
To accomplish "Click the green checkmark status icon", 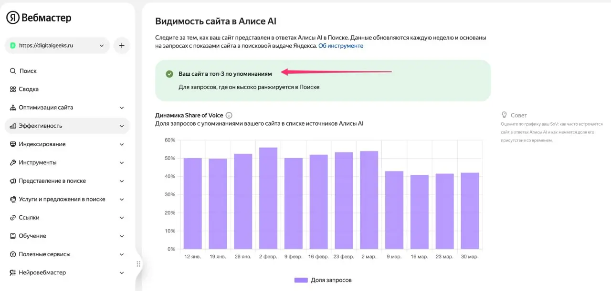I will pos(169,74).
